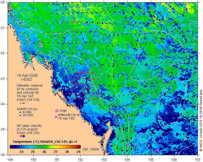The image size is (203, 162).
Task: Click the blue 30-80m ANMN arrow symbol
Action: coord(20,115)
